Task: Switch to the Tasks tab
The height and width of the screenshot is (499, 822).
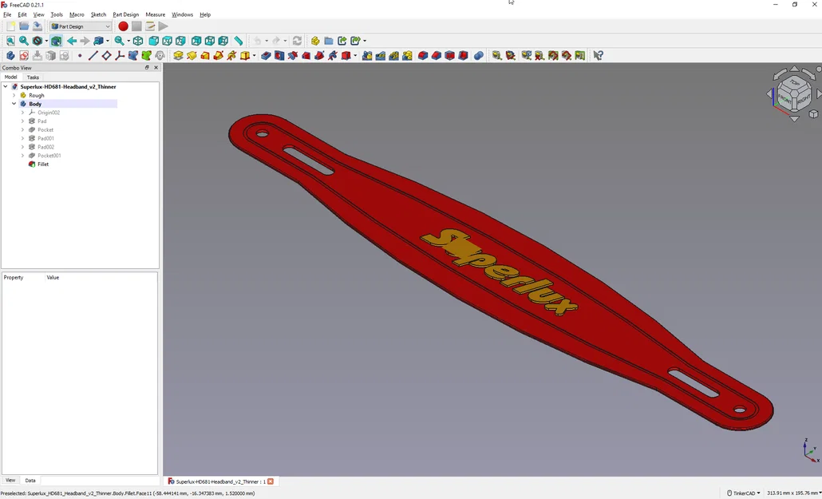Action: coord(33,77)
